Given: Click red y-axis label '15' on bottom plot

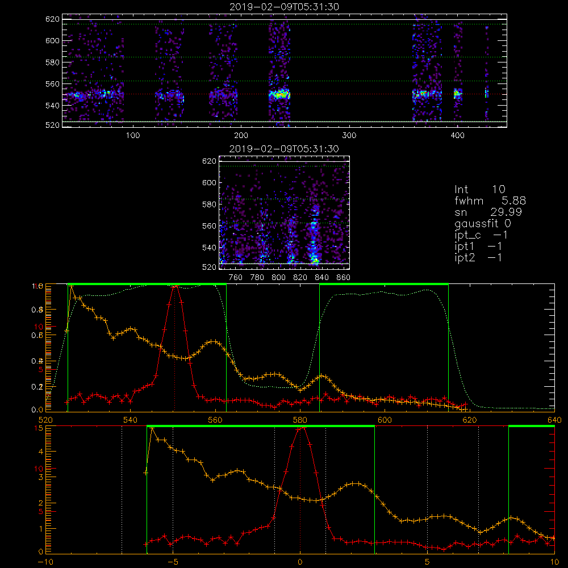Looking at the screenshot, I should point(39,428).
